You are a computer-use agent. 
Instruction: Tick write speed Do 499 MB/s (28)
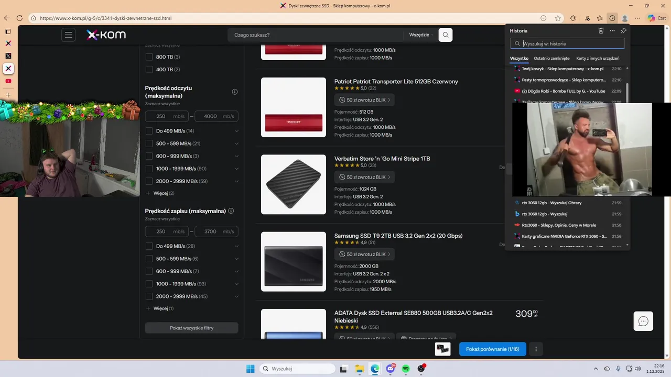(149, 246)
